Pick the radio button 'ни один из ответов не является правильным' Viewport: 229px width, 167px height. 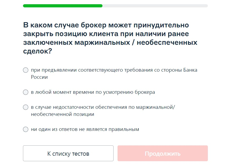(26, 129)
